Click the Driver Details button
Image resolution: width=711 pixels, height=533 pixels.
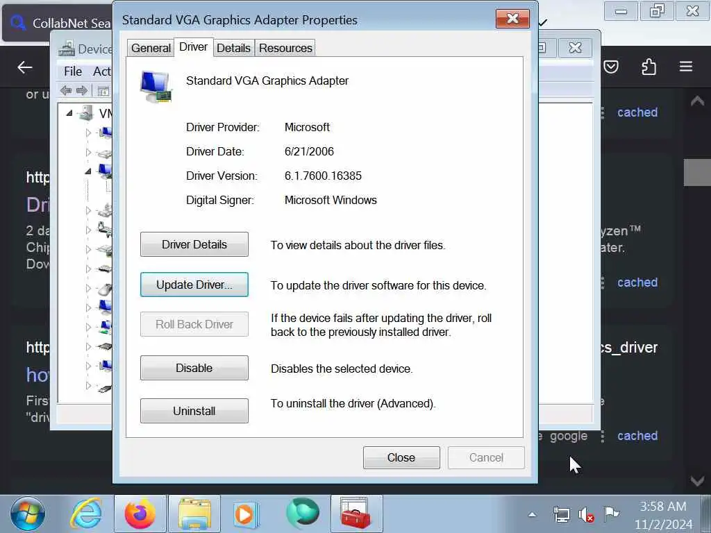(194, 244)
